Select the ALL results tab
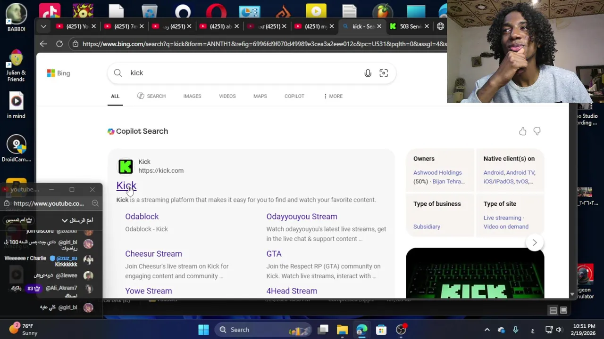Image resolution: width=604 pixels, height=339 pixels. click(115, 96)
